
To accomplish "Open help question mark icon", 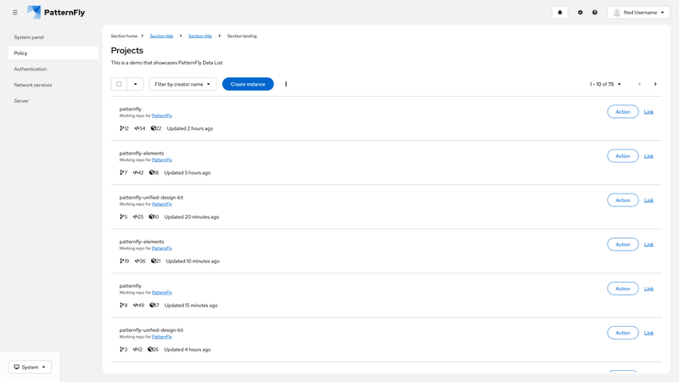I will (x=595, y=13).
